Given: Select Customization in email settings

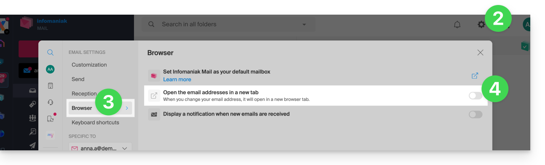Looking at the screenshot, I should 89,65.
